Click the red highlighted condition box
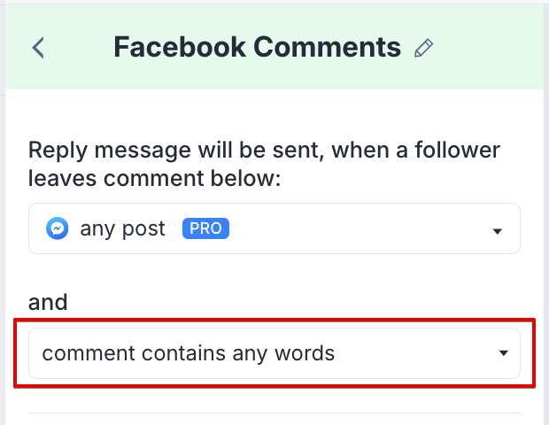Image resolution: width=549 pixels, height=425 pixels. click(274, 353)
